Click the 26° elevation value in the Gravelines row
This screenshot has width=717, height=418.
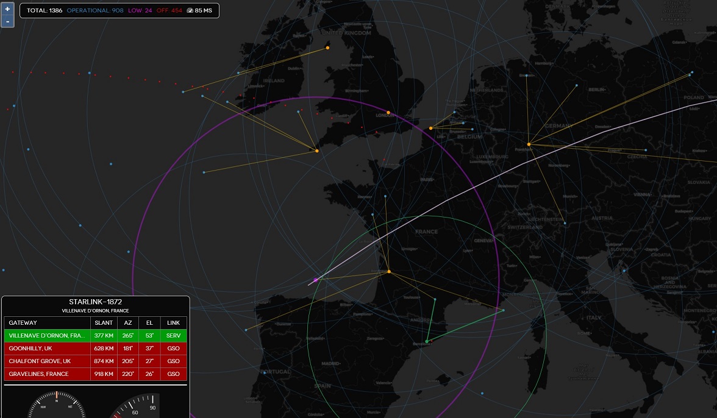point(149,374)
